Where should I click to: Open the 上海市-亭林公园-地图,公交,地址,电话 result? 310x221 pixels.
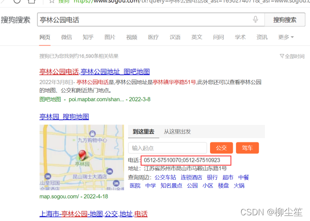[x=93, y=214]
